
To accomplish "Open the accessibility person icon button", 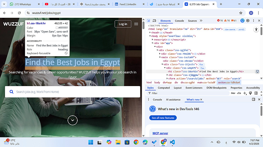I will click(x=256, y=30).
